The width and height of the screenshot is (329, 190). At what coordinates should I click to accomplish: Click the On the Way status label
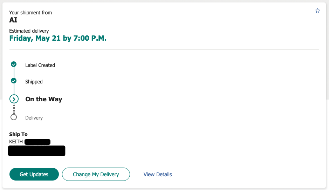coord(43,99)
